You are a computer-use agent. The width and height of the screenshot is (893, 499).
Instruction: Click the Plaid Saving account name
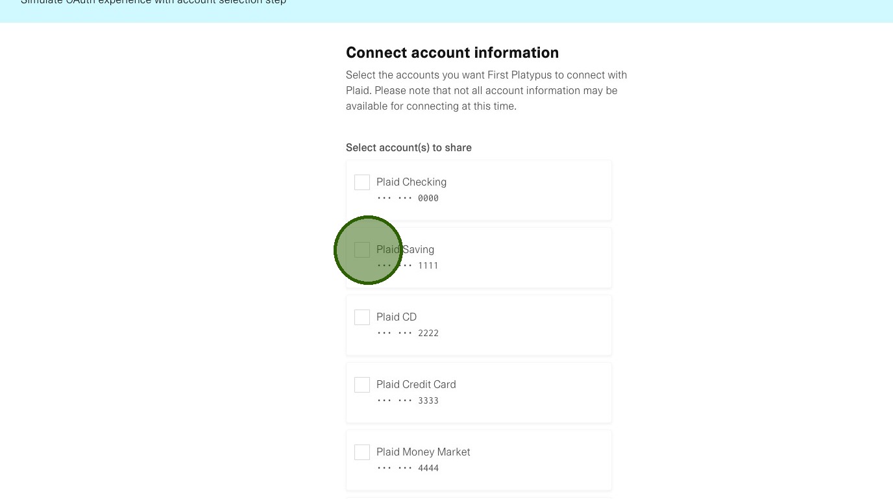click(406, 250)
